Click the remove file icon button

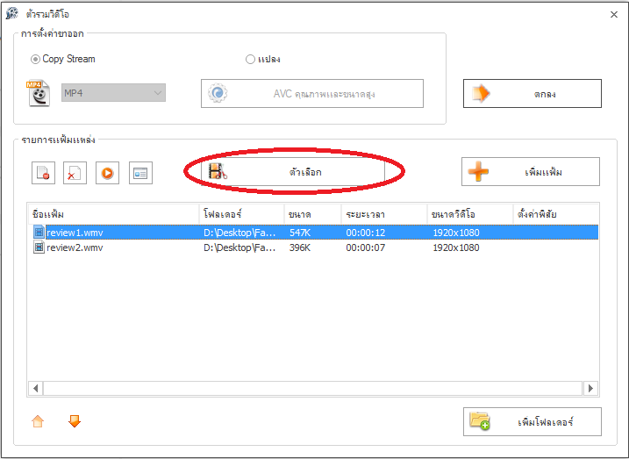pos(43,173)
